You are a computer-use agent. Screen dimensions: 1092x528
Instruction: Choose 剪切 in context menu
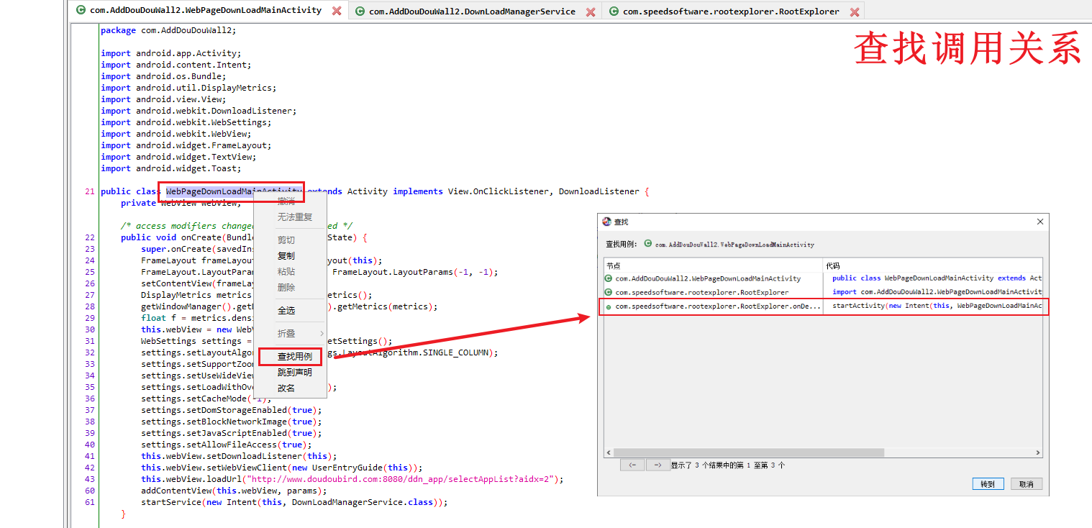[x=286, y=240]
